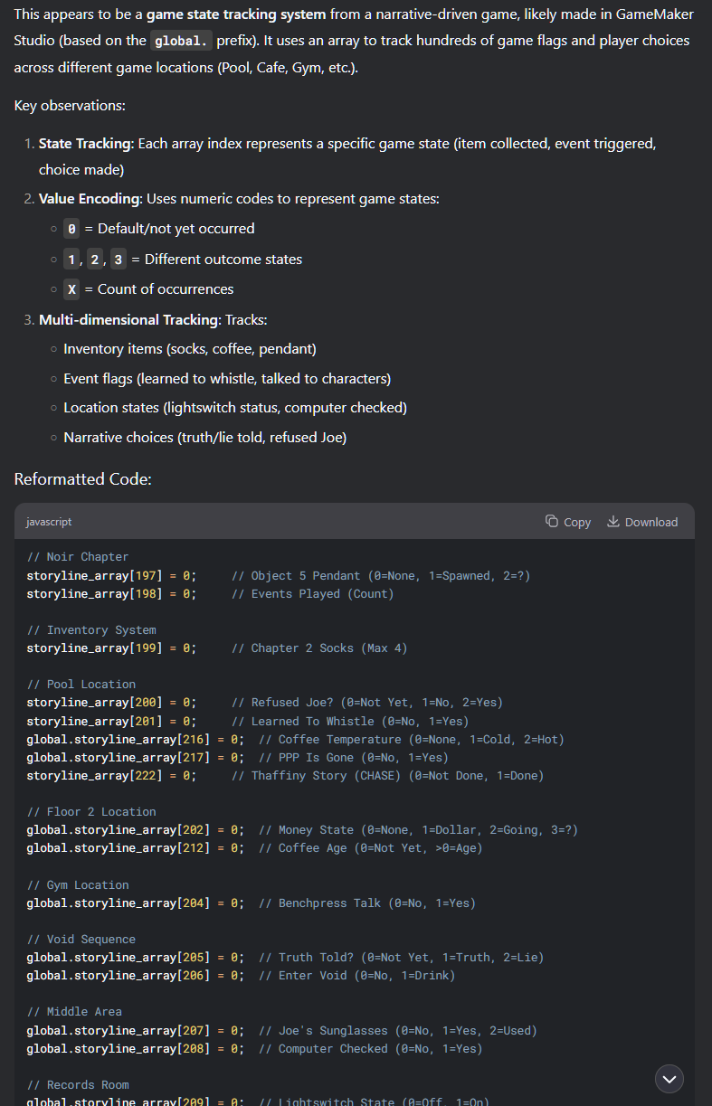Click the 'Narrative choices' bullet text
Screen dimensions: 712x1106
(205, 438)
